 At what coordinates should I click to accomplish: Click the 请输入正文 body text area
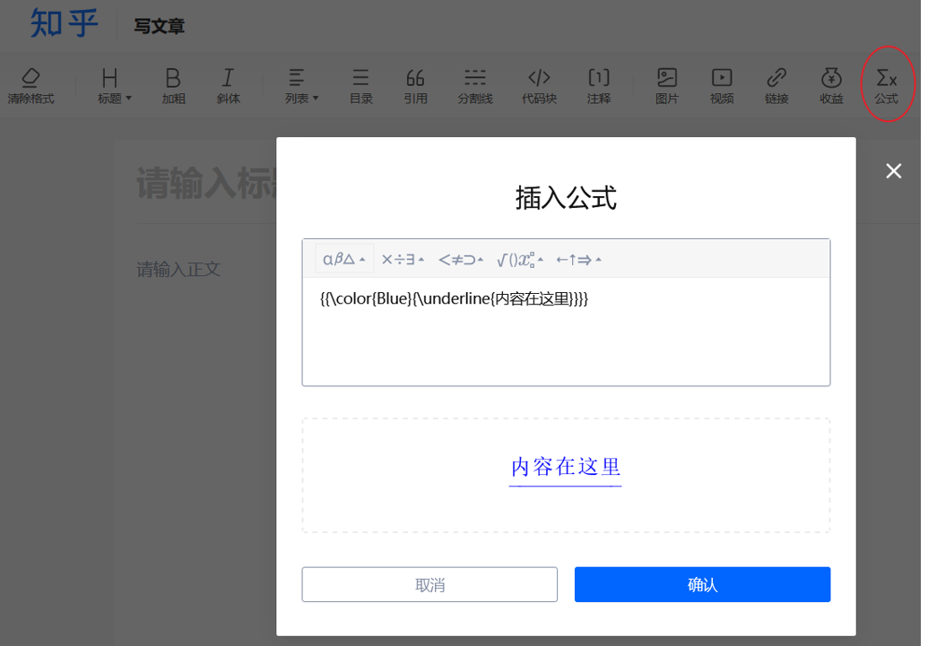click(x=178, y=270)
